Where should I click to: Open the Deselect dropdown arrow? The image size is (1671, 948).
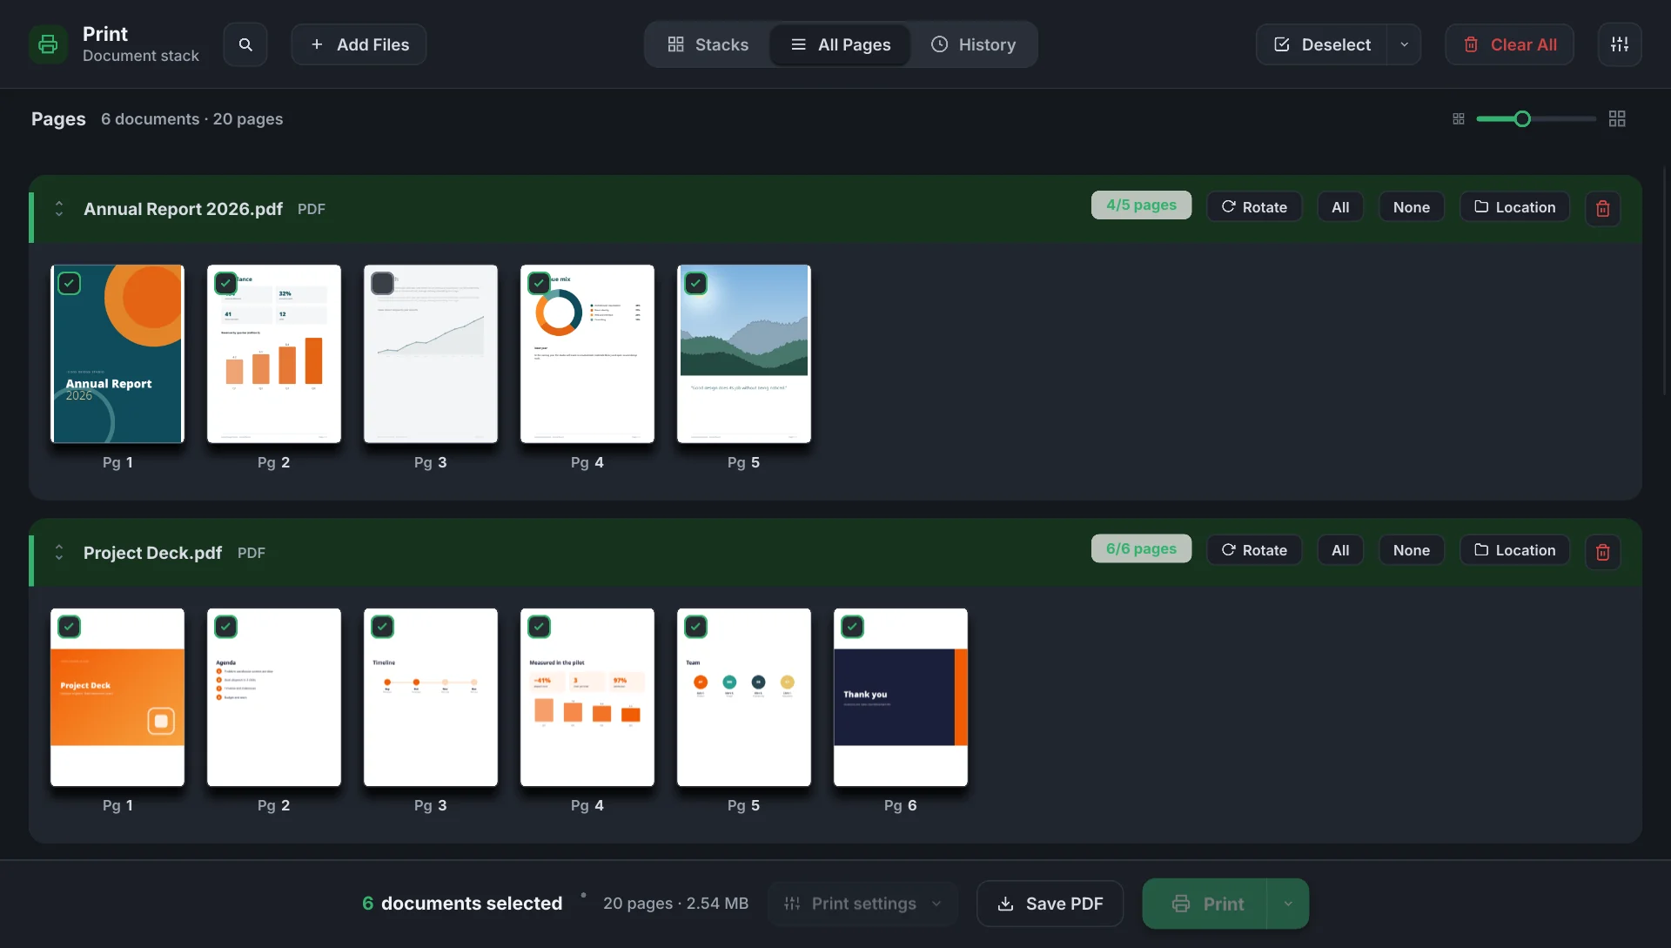[1404, 44]
